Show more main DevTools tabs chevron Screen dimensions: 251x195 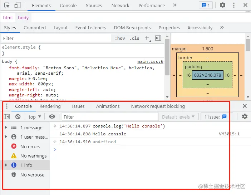[x=174, y=5]
